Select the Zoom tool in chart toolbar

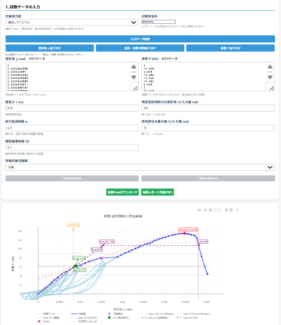[205, 210]
